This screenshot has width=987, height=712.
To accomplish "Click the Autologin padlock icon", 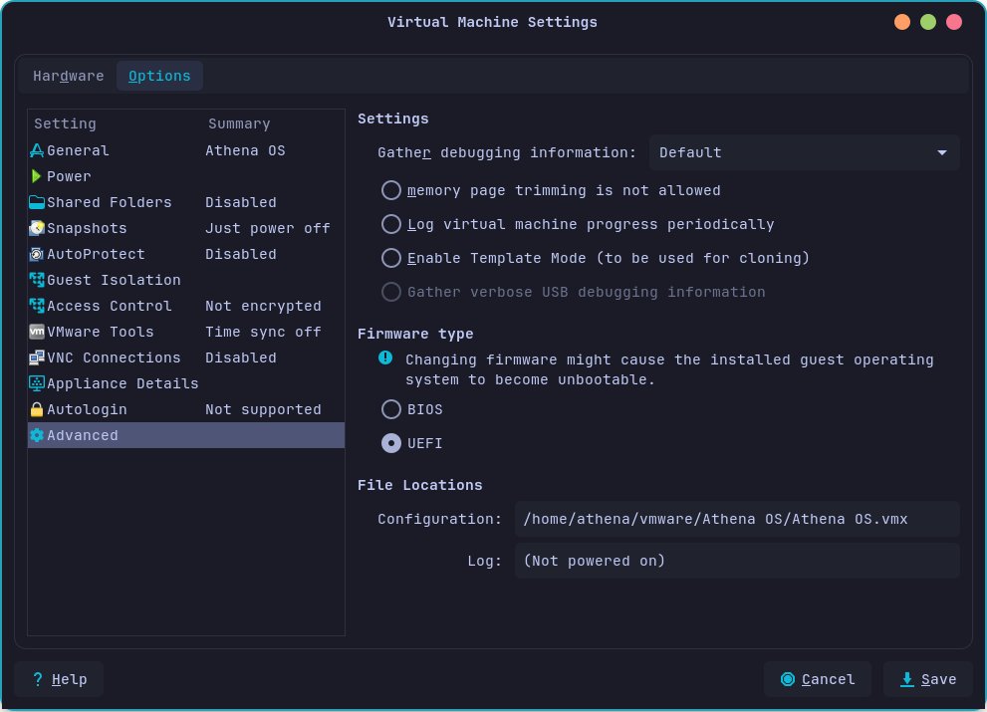I will 37,409.
